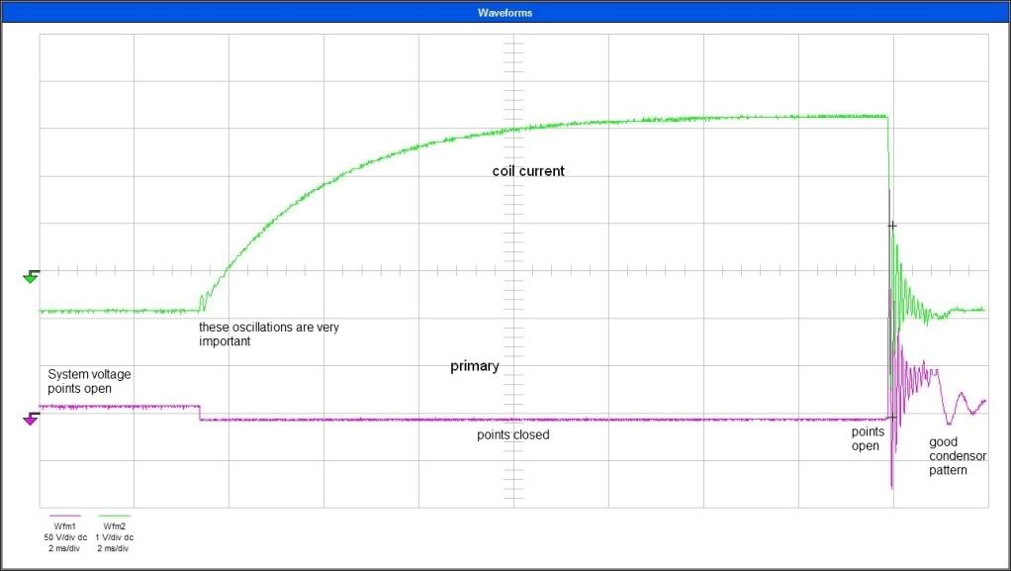
Task: Click the Waveforms title bar
Action: click(505, 14)
